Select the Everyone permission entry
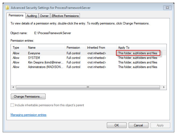This screenshot has height=135, width=177. tap(88, 53)
